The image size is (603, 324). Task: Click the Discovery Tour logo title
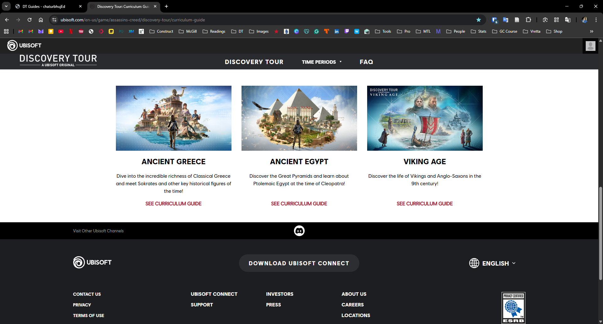(x=58, y=60)
